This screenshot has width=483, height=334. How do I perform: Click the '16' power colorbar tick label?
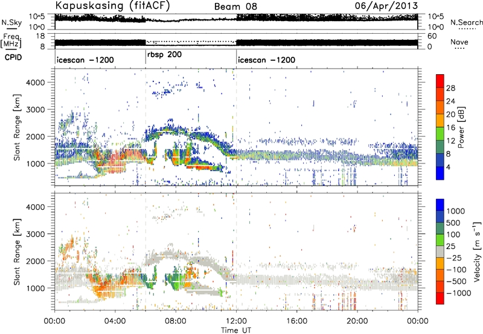[x=450, y=128]
